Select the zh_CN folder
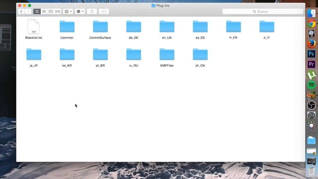Image resolution: width=318 pixels, height=179 pixels. [200, 54]
